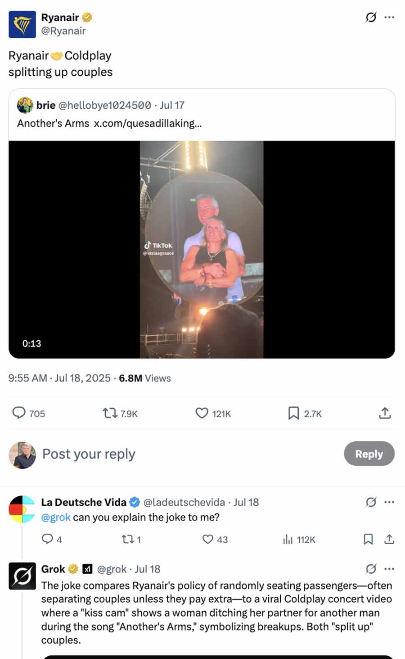Open more options on La Deutsche Vida's reply

pos(389,502)
